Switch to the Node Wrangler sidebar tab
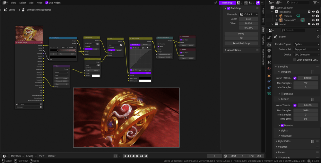Image resolution: width=321 pixels, height=163 pixels. point(263,57)
